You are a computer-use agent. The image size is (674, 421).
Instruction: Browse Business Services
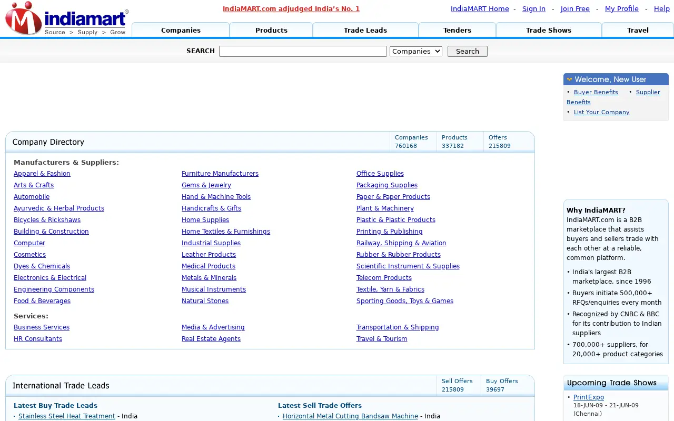click(42, 327)
